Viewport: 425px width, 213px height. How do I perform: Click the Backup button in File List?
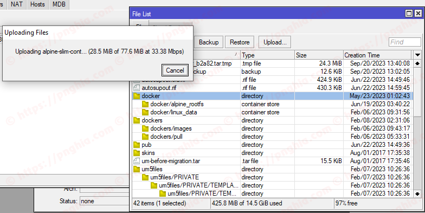pyautogui.click(x=208, y=42)
